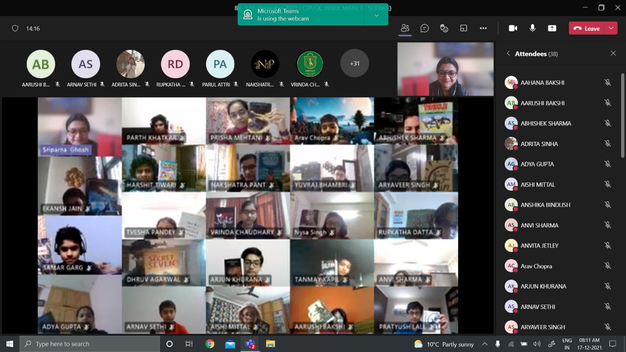Screen dimensions: 626x352
Task: Click the taskbar search box
Action: tap(89, 344)
